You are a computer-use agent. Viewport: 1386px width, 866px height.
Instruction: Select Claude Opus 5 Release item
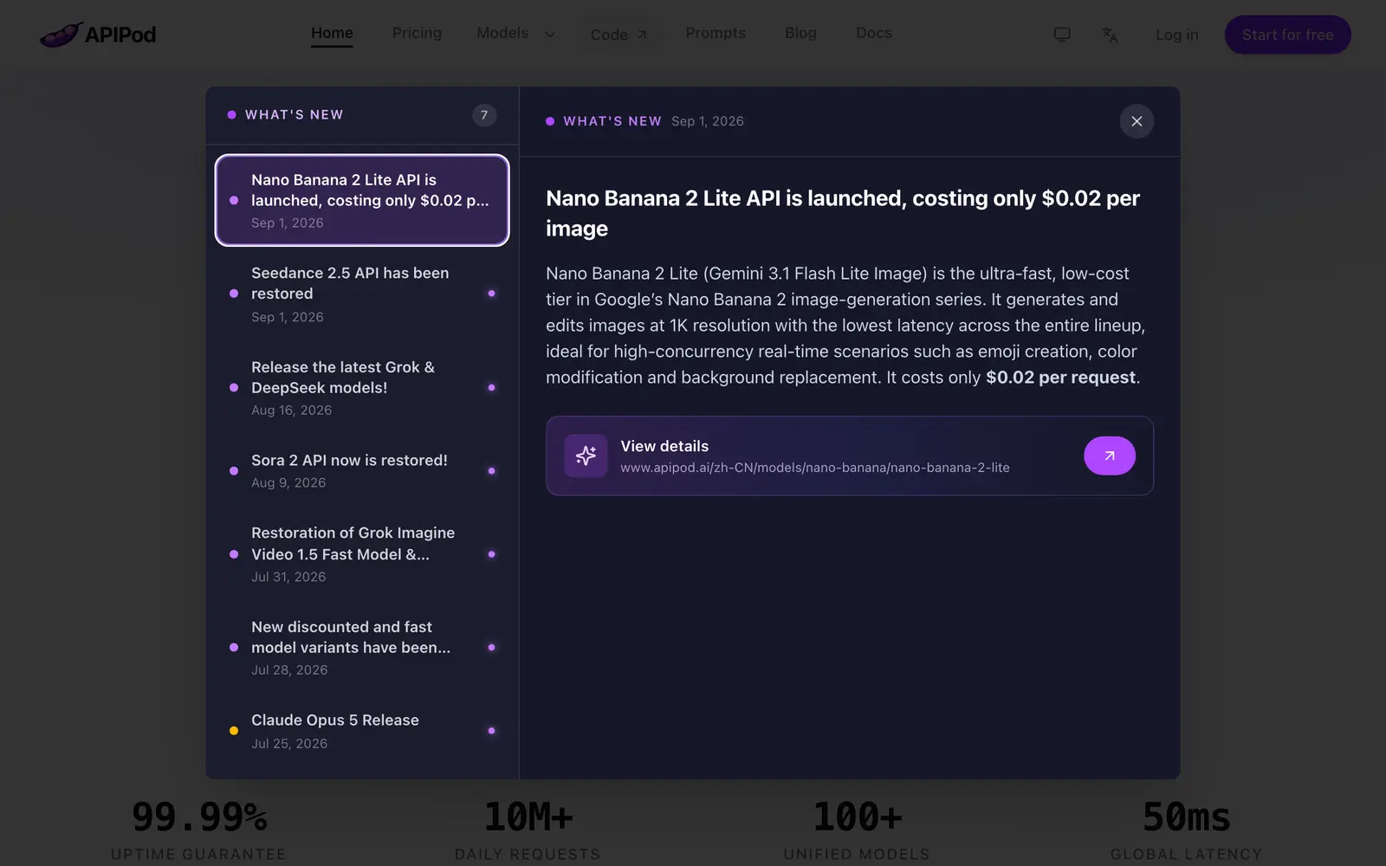point(362,730)
